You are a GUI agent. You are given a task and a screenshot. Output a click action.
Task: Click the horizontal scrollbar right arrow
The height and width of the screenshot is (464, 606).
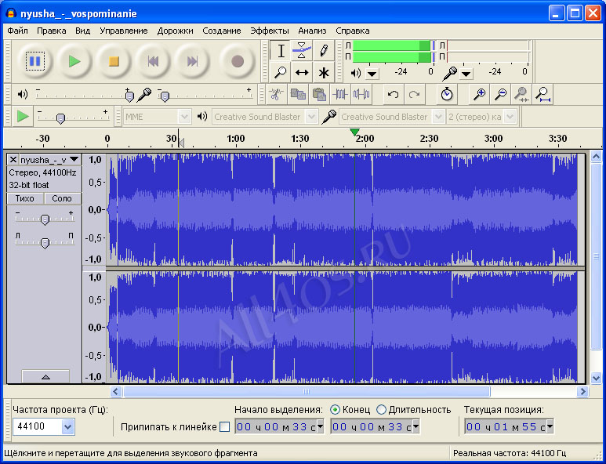[x=582, y=392]
